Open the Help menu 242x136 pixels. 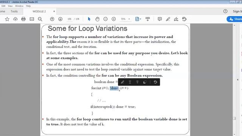[28, 6]
